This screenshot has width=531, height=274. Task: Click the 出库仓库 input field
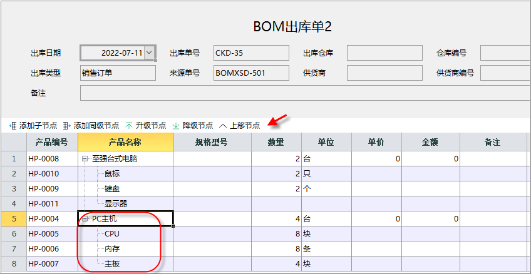click(x=384, y=53)
